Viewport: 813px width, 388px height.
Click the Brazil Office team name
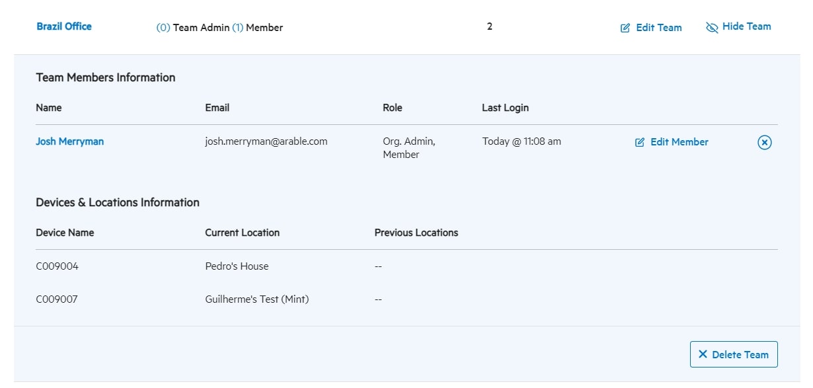(x=63, y=26)
